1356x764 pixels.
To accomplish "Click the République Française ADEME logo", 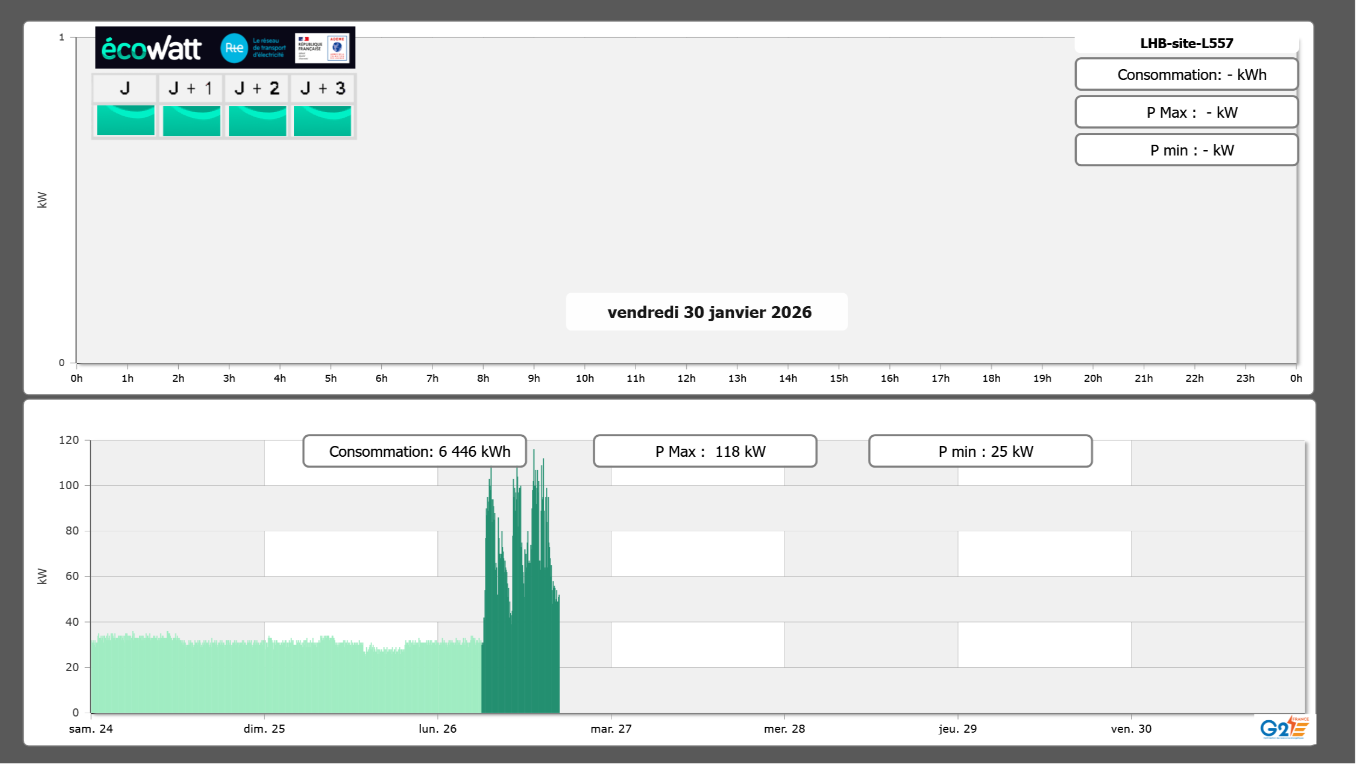I will pos(322,48).
